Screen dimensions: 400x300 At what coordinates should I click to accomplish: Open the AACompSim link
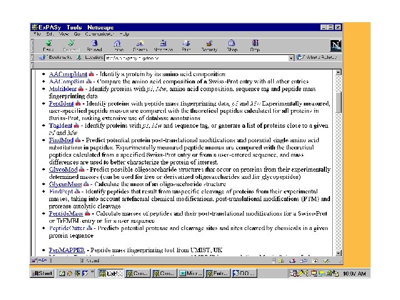(67, 82)
